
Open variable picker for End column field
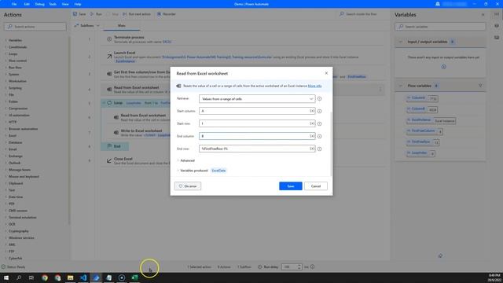pyautogui.click(x=312, y=136)
